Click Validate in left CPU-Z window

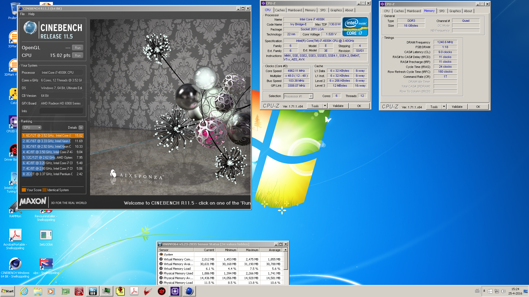tap(338, 106)
